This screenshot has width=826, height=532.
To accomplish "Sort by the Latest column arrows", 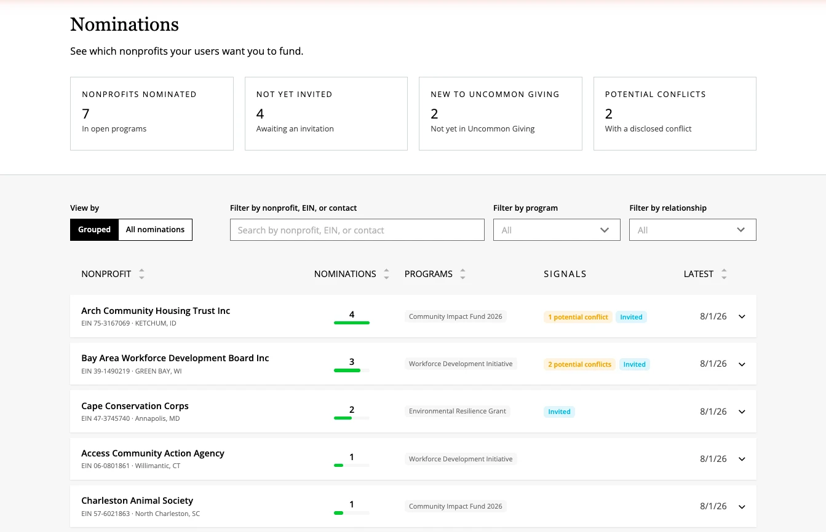I will (724, 274).
